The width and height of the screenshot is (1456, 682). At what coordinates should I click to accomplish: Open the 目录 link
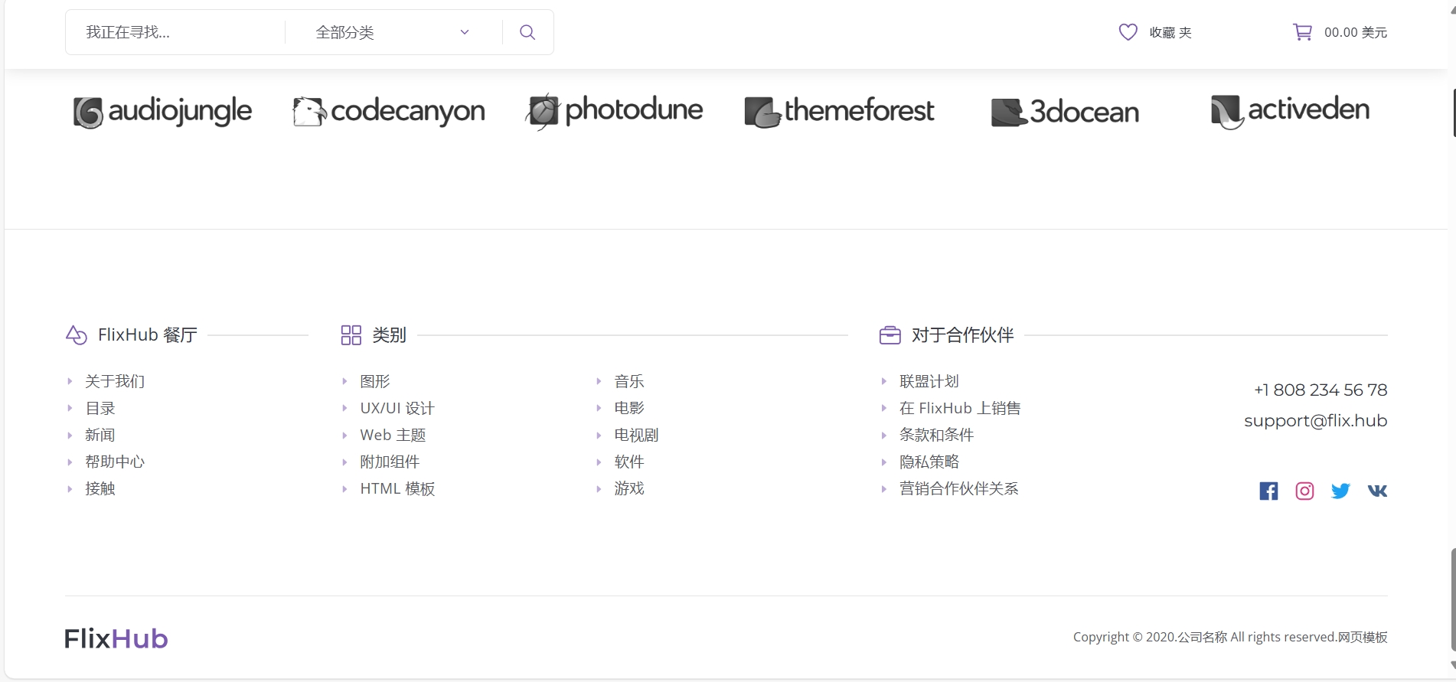(100, 408)
